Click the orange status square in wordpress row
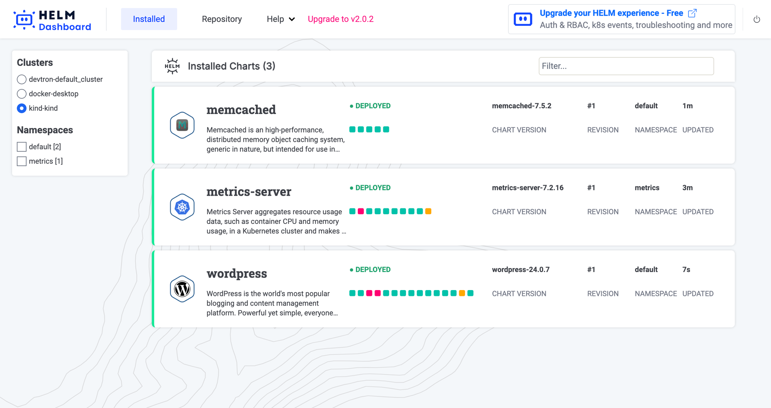This screenshot has width=771, height=408. click(462, 293)
